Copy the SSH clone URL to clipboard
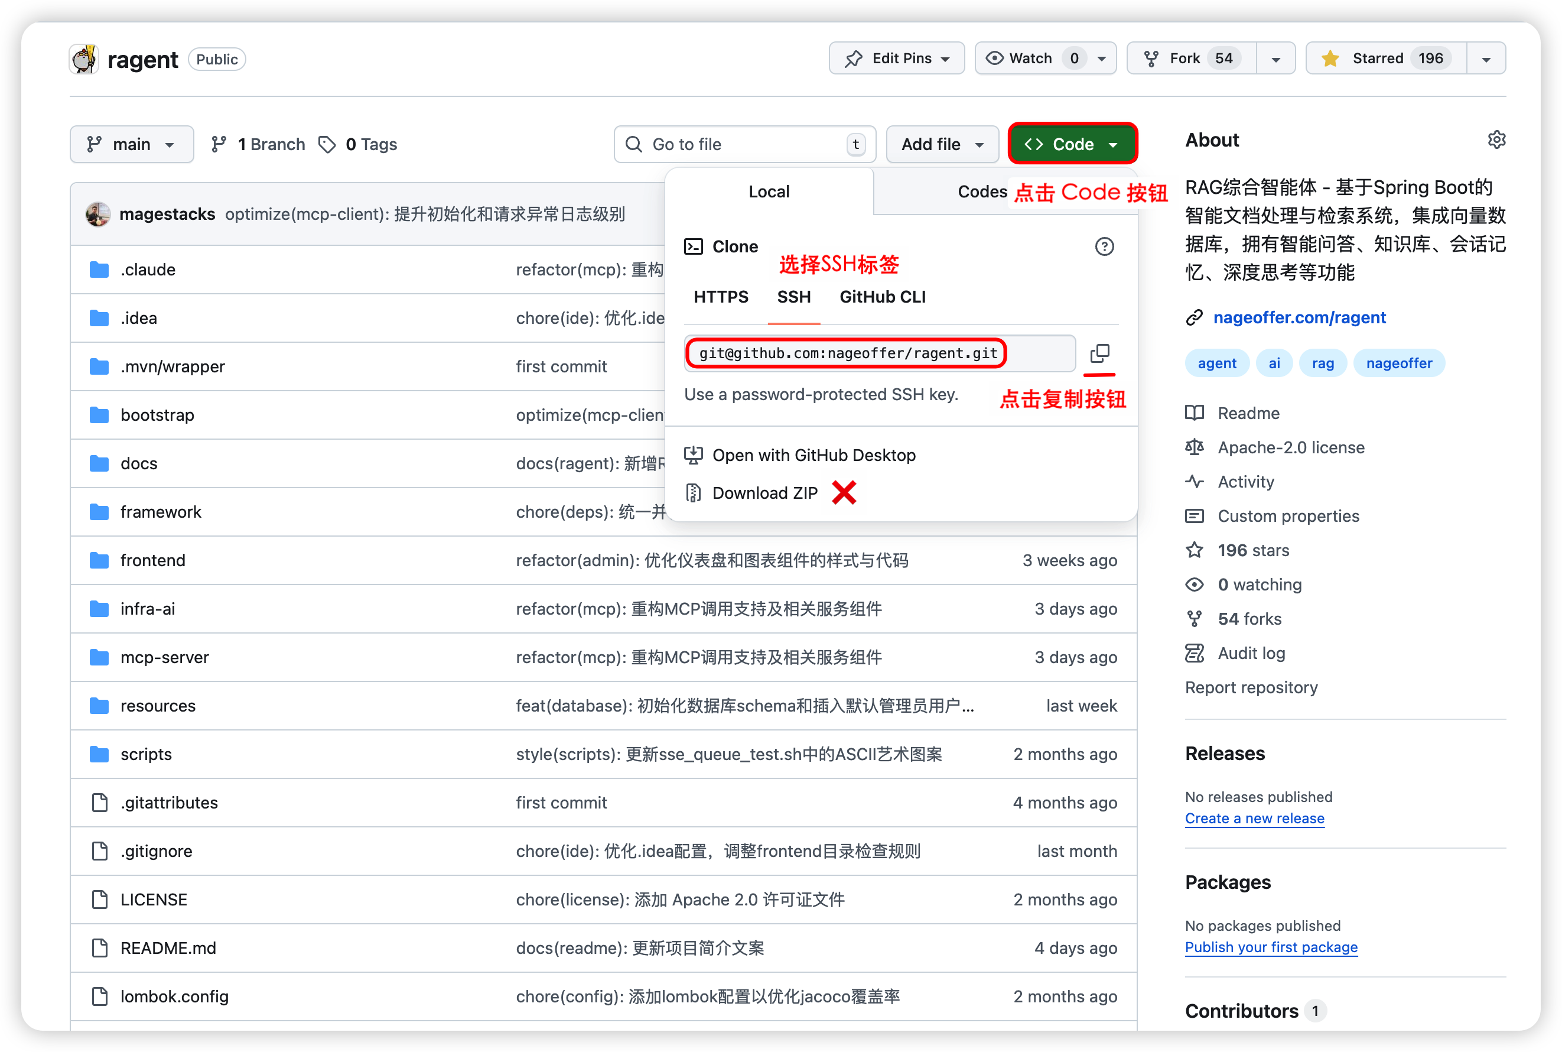 [x=1099, y=353]
